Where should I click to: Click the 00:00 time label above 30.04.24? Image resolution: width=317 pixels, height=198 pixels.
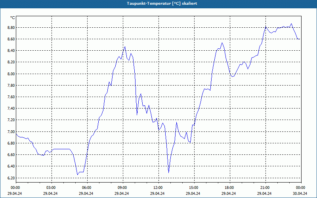coord(301,188)
